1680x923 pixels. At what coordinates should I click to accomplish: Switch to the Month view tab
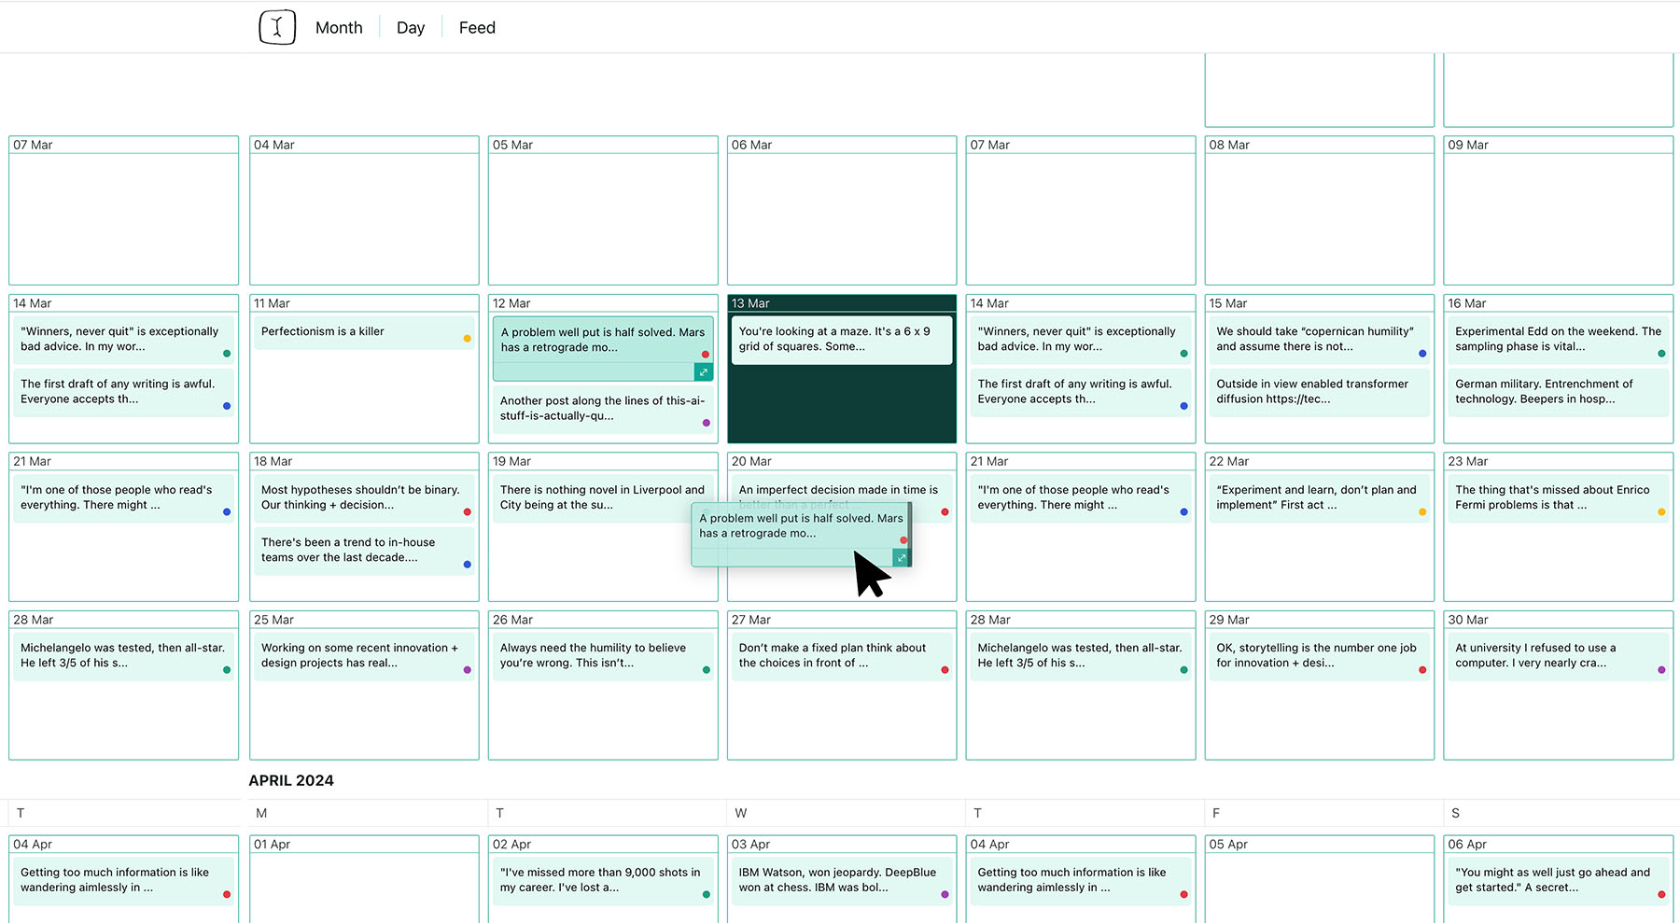pyautogui.click(x=339, y=28)
